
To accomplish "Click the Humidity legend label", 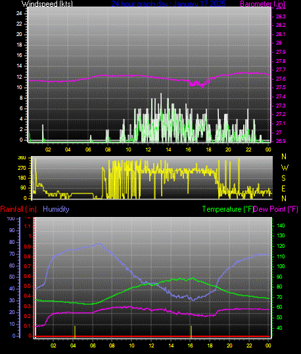I will 56,209.
